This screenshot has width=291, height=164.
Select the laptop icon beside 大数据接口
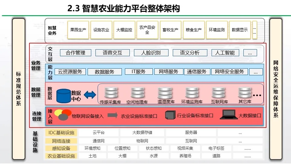pos(229,114)
